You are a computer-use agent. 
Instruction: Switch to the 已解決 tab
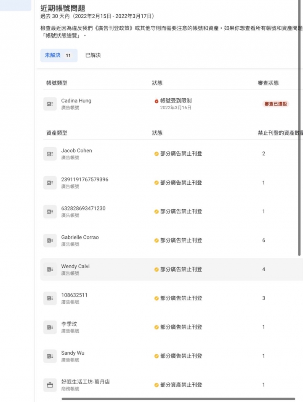pyautogui.click(x=93, y=55)
